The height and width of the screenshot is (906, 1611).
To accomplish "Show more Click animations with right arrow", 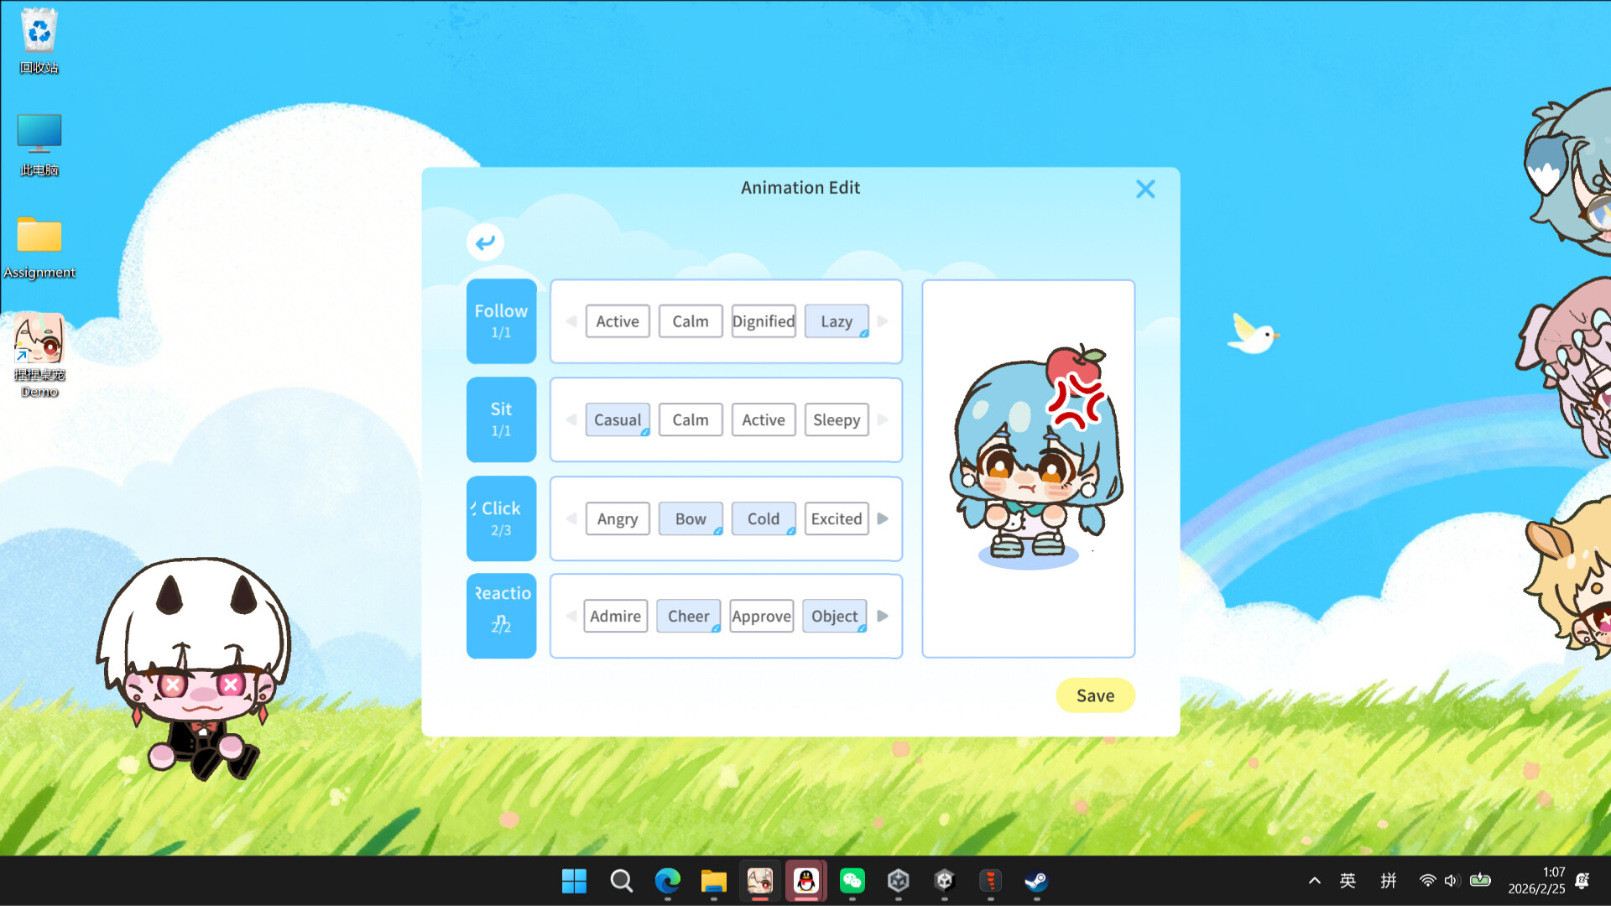I will [882, 518].
